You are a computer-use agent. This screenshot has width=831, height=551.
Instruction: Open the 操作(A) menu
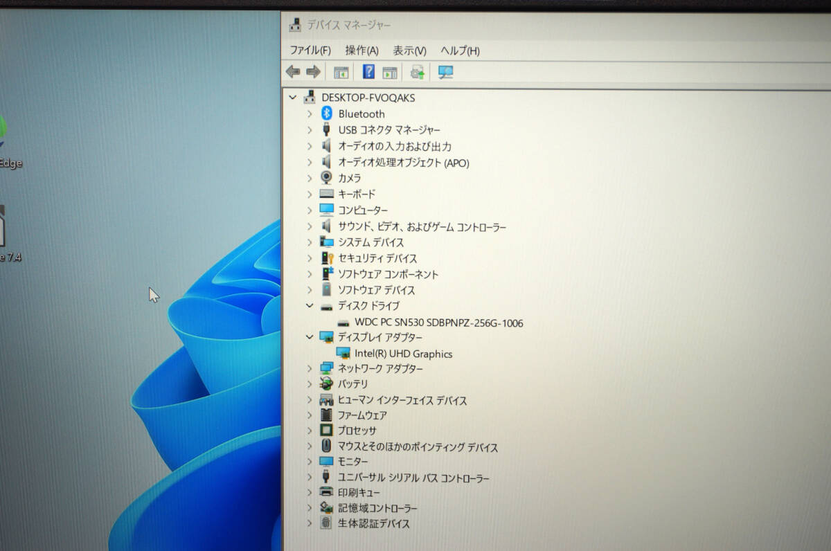[x=361, y=51]
